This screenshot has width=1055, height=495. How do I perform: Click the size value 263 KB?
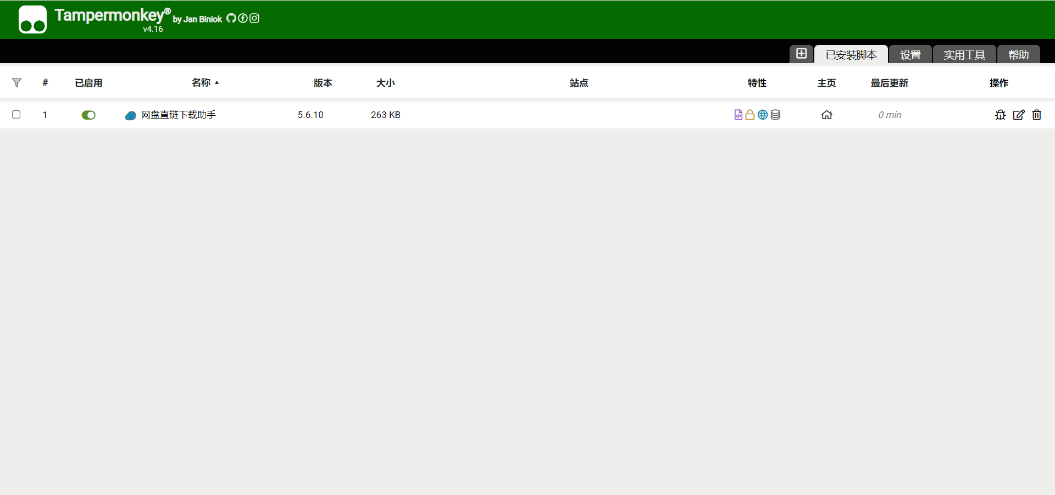pos(386,115)
